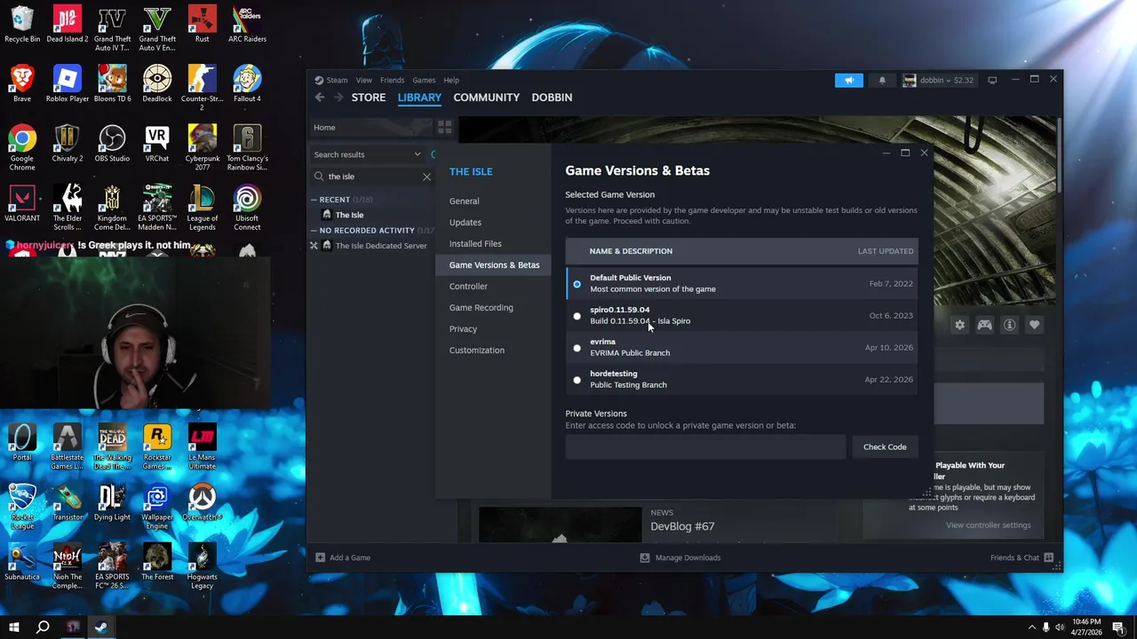The width and height of the screenshot is (1137, 639).
Task: Open Google Chrome desktop icon
Action: pos(22,147)
